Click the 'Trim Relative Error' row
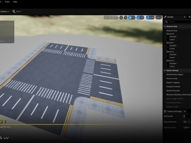 (177, 102)
